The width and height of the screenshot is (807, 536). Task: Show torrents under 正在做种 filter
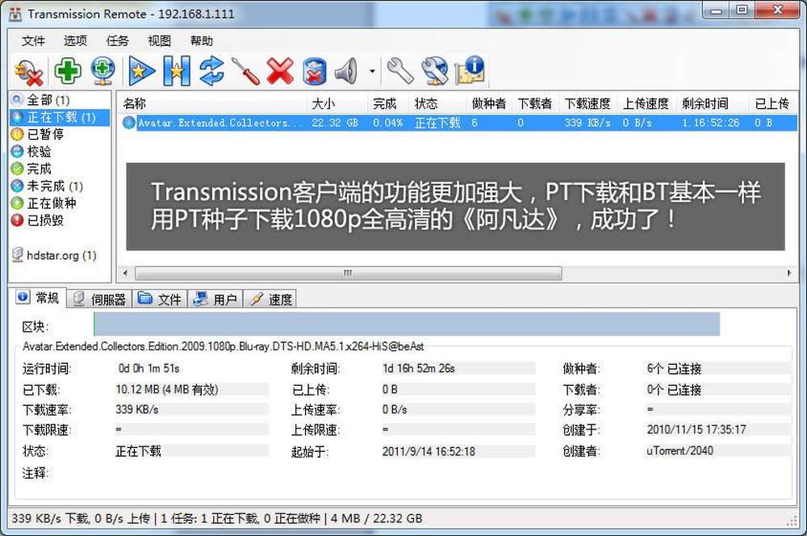tap(52, 203)
